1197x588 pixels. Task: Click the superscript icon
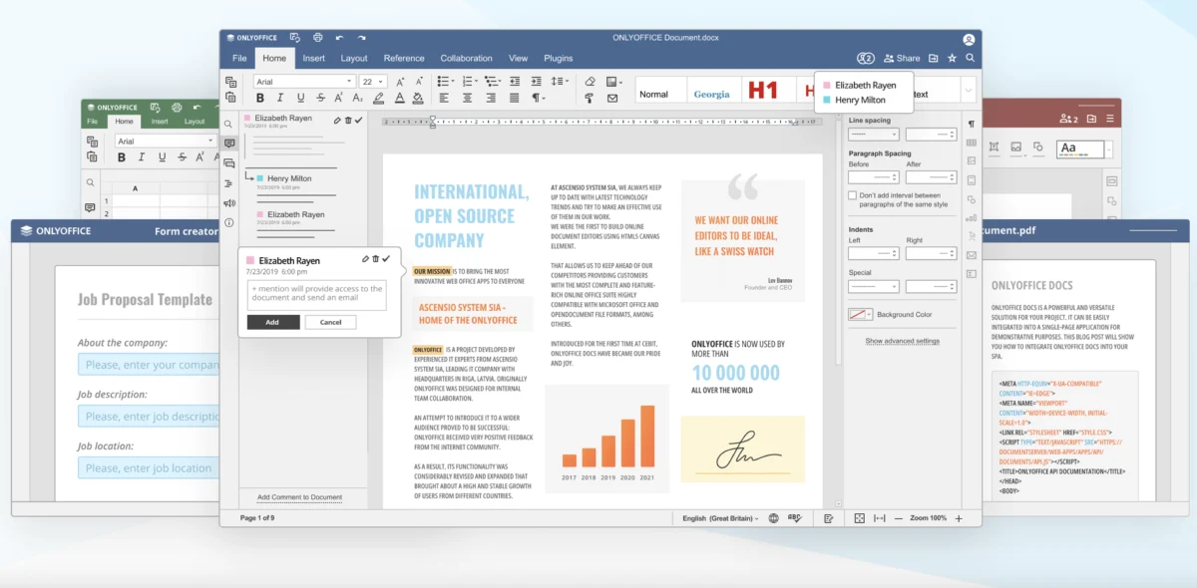pos(340,98)
